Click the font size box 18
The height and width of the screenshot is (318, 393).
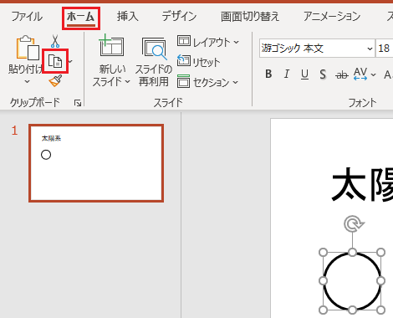385,49
